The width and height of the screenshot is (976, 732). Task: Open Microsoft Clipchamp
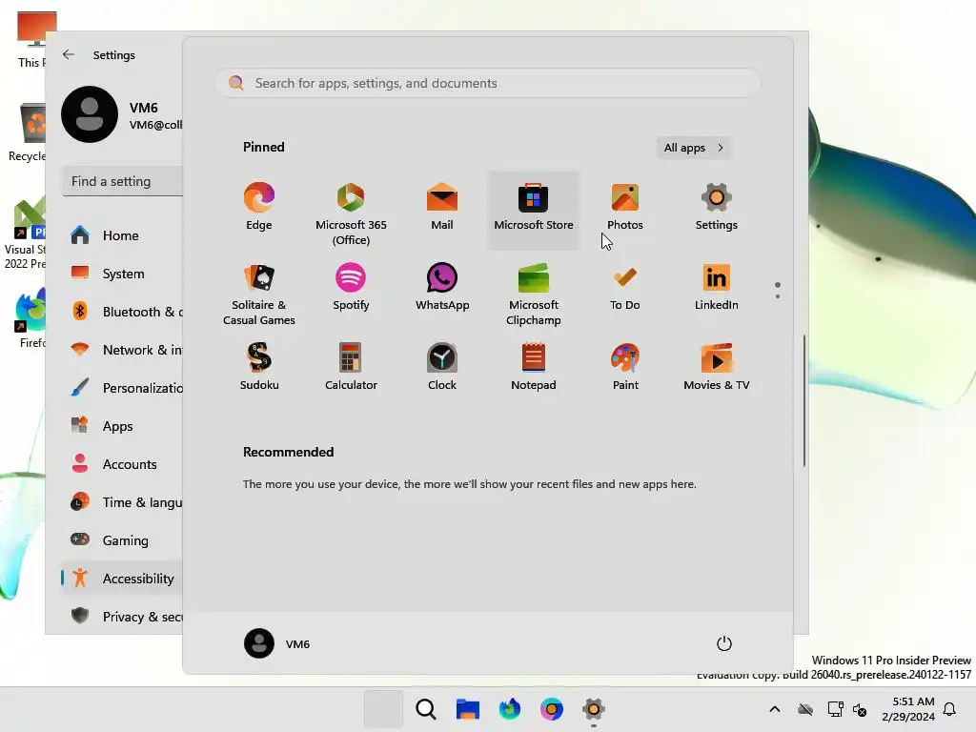point(534,294)
